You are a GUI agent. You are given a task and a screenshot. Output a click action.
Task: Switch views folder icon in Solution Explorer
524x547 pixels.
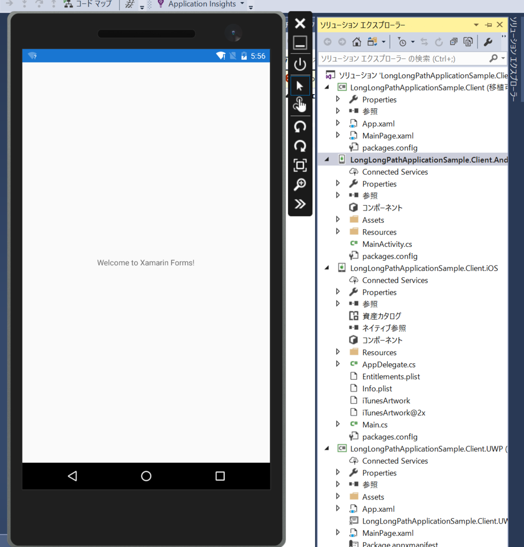pos(372,42)
